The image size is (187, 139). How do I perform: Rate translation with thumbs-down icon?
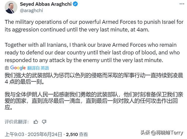point(44,122)
